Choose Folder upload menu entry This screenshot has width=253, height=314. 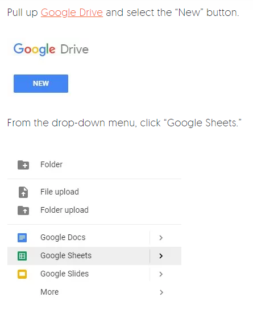94,210
